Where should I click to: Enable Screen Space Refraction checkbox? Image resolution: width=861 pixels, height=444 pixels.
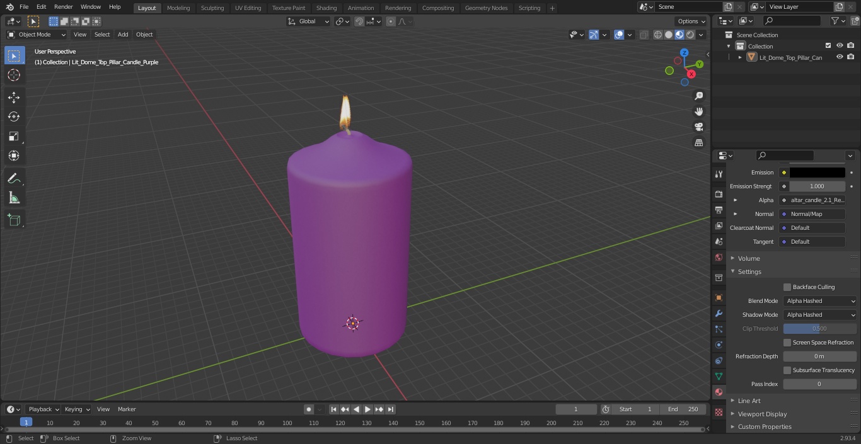tap(787, 343)
